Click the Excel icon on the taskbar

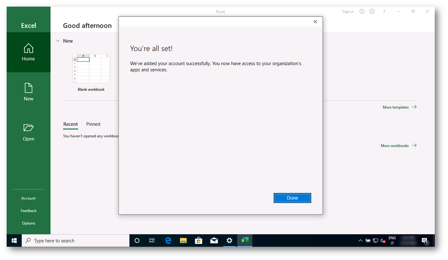click(x=245, y=240)
